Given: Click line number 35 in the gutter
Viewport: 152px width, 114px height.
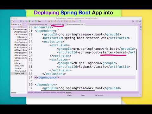Looking at the screenshot, I should click(30, 81).
